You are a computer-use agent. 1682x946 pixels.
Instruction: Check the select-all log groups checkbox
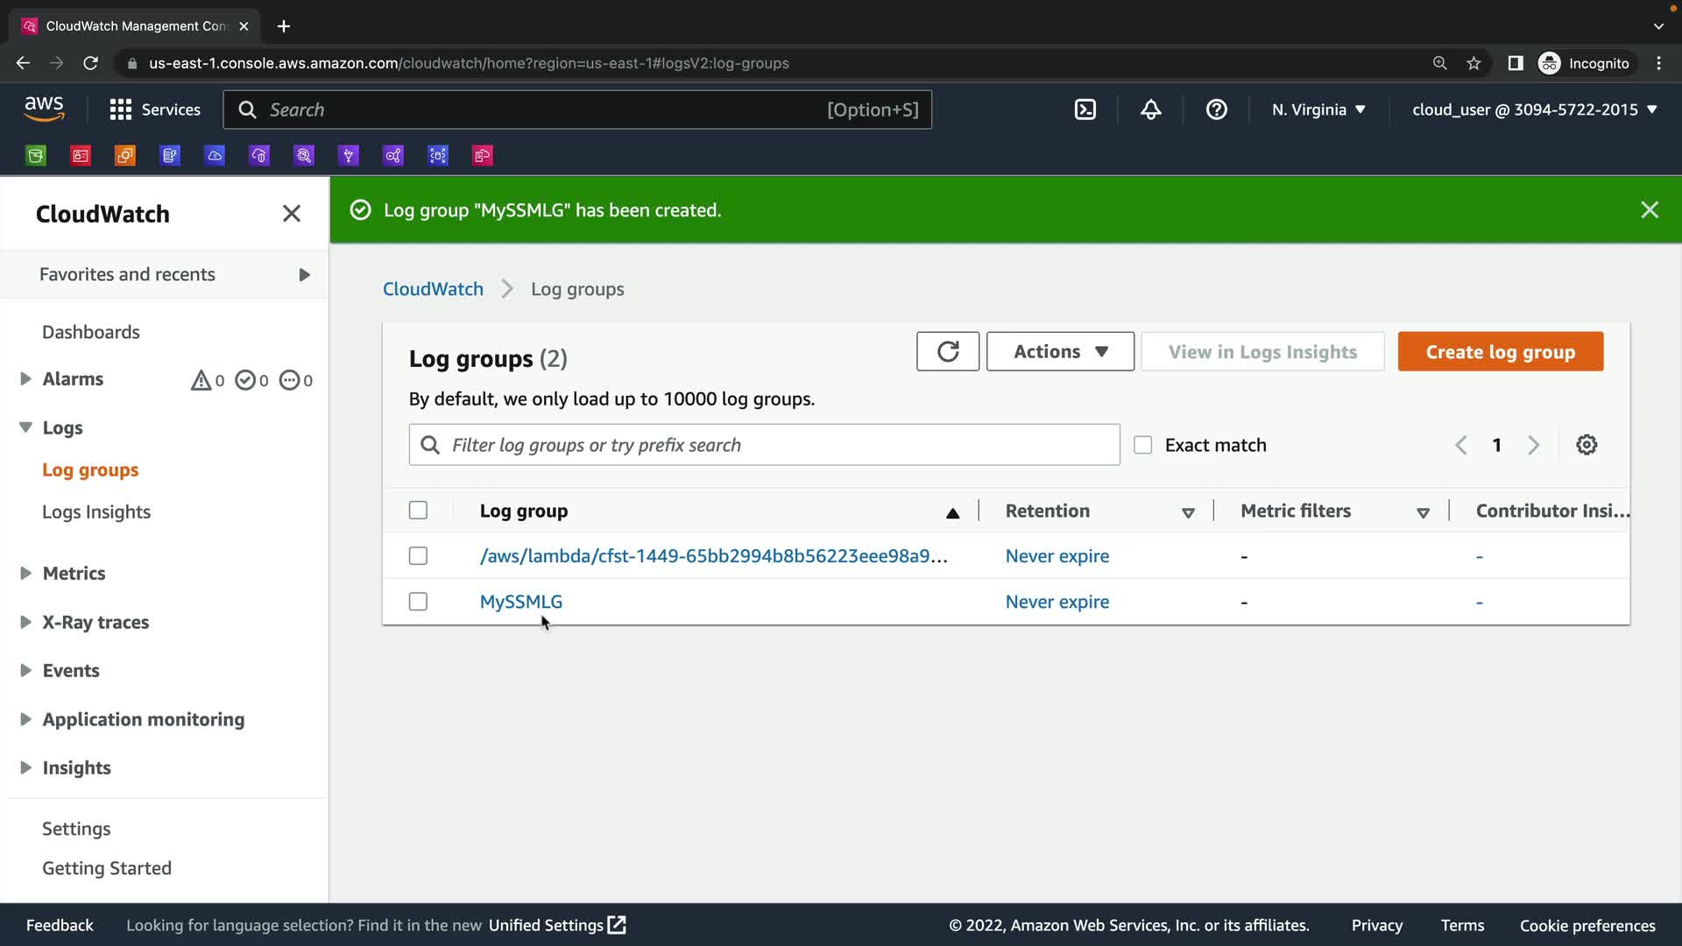(x=418, y=511)
